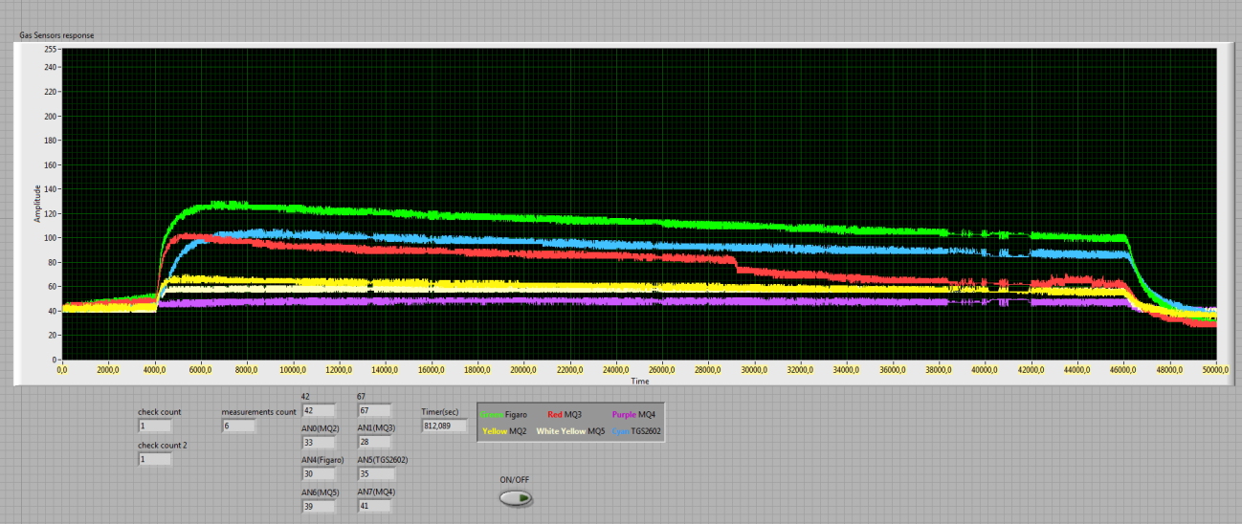Screen dimensions: 1242x524
Task: Select the AN7(MQ4) value field
Action: coord(374,507)
